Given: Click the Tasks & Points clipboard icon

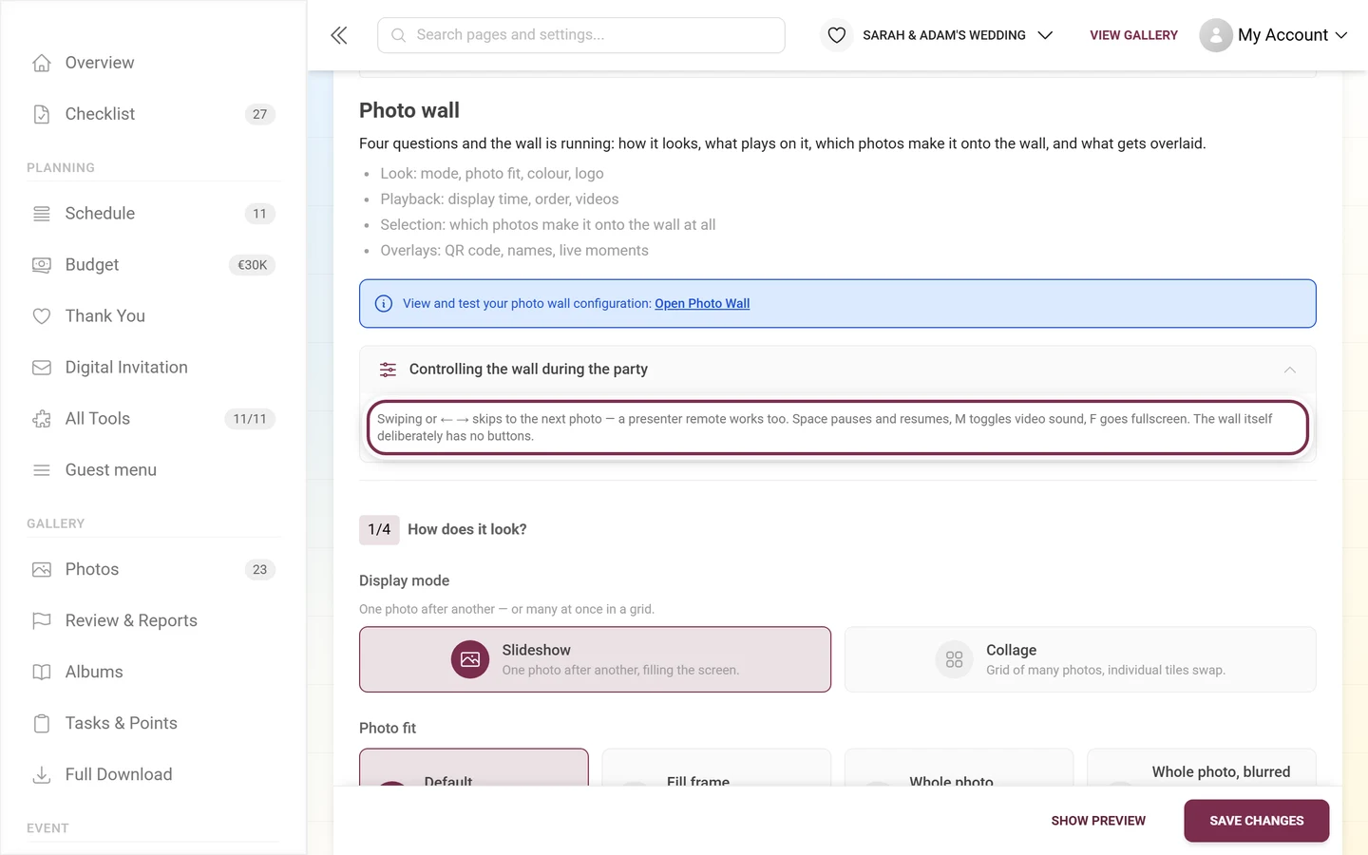Looking at the screenshot, I should (42, 724).
